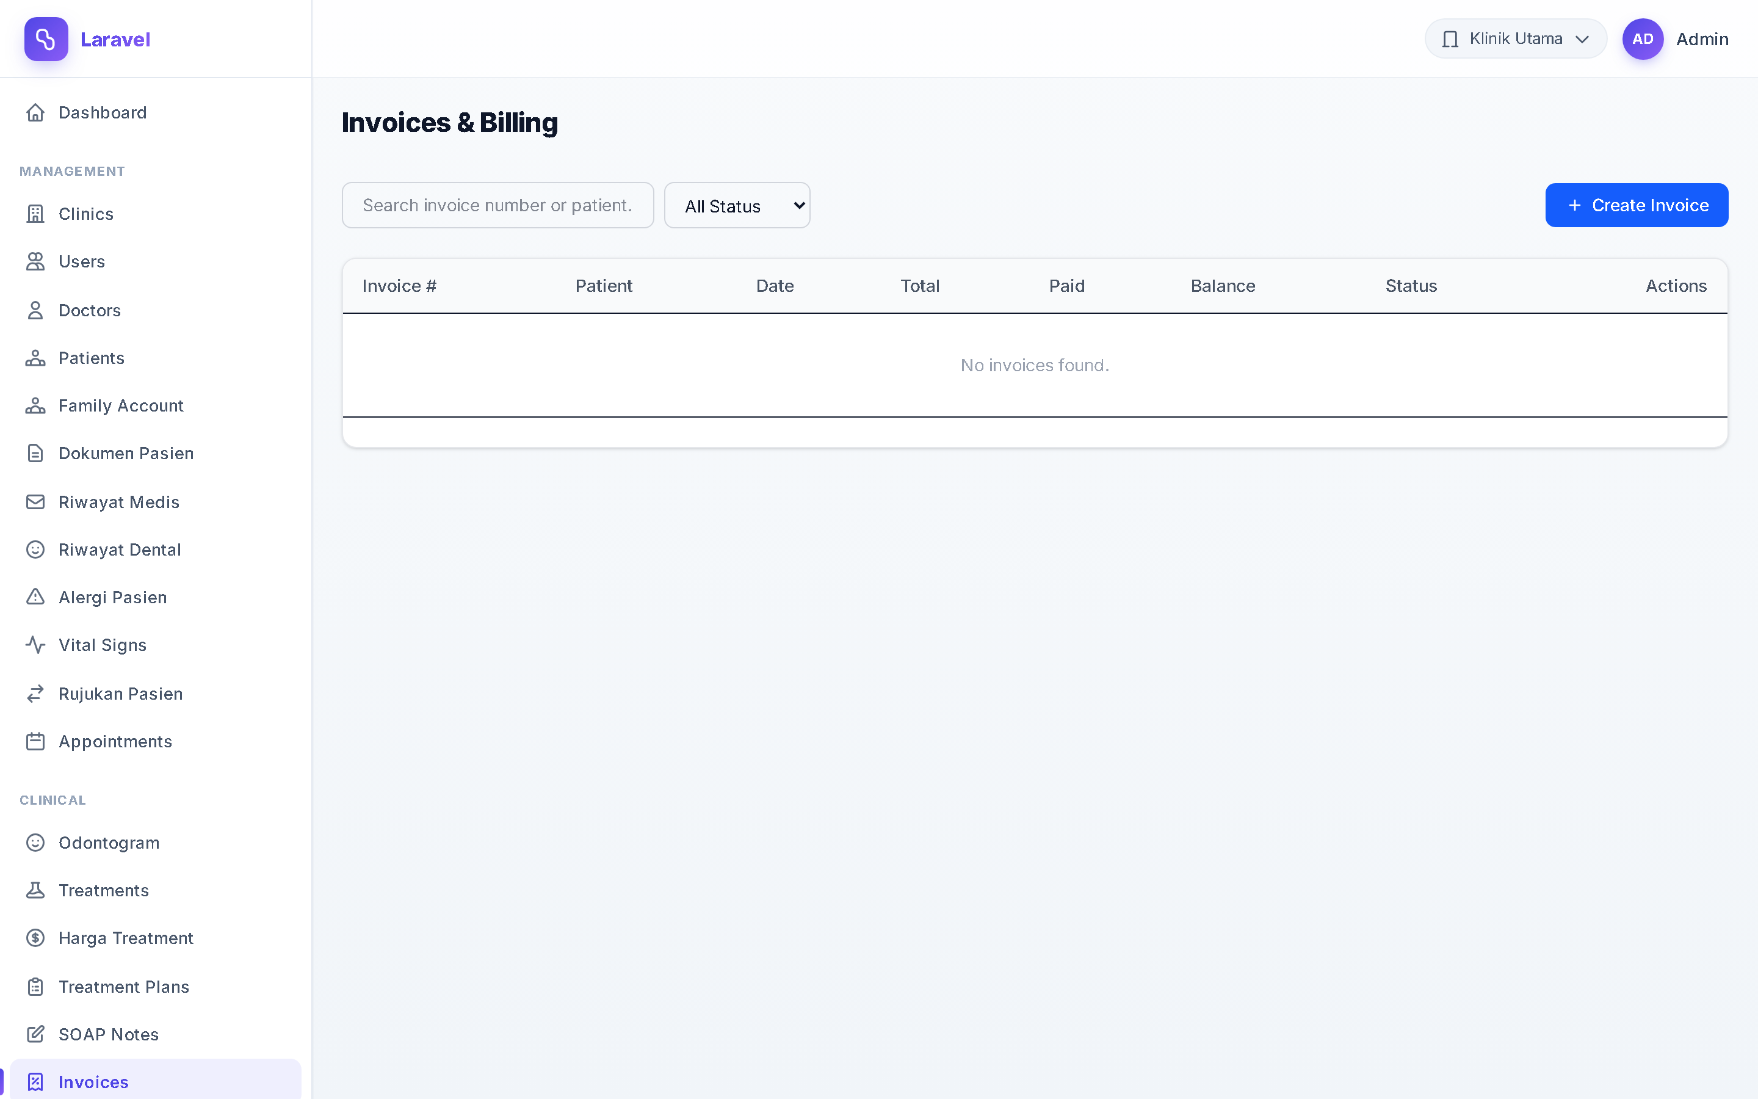Click the Vital Signs pulse icon
The image size is (1758, 1099).
[35, 645]
